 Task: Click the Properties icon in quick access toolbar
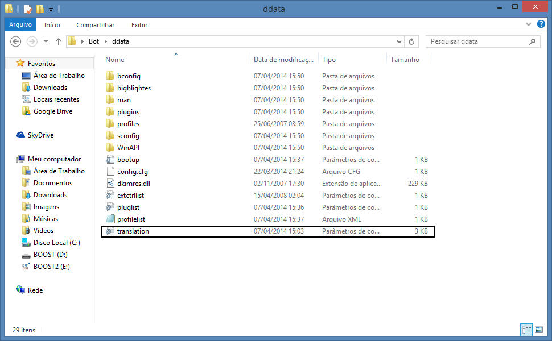pyautogui.click(x=28, y=9)
